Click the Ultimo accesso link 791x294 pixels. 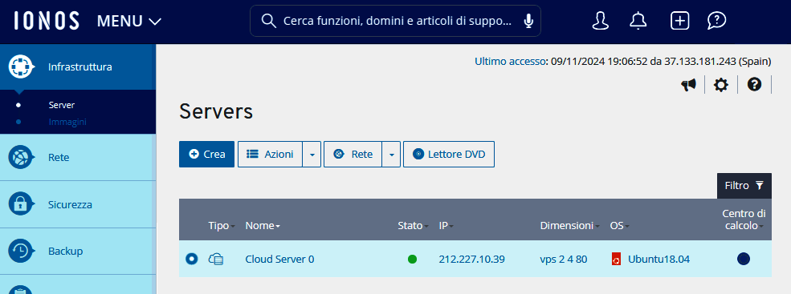pyautogui.click(x=511, y=62)
